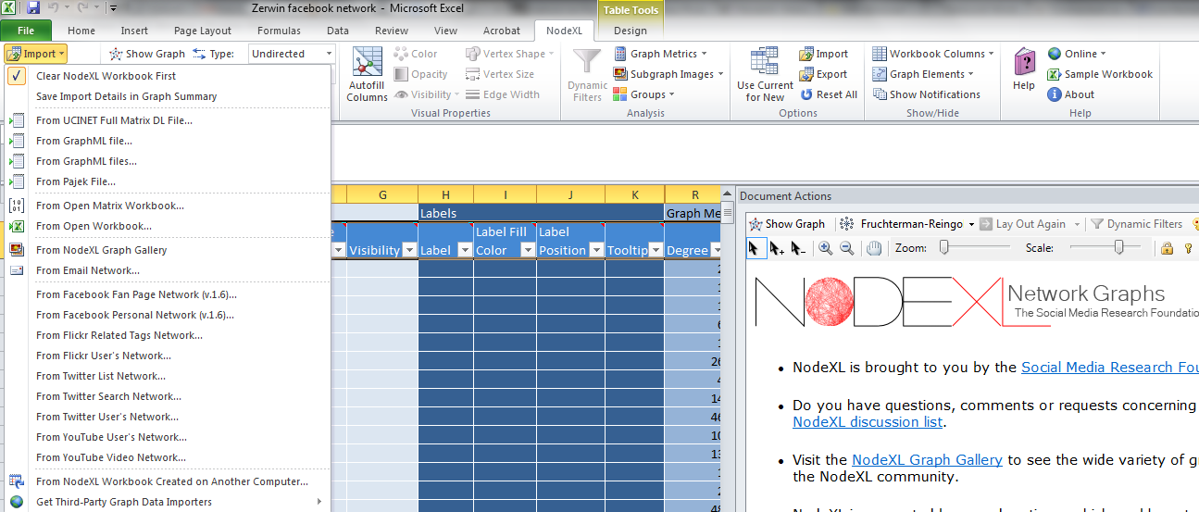Open the Edge Width visual property
This screenshot has width=1199, height=512.
tap(503, 94)
